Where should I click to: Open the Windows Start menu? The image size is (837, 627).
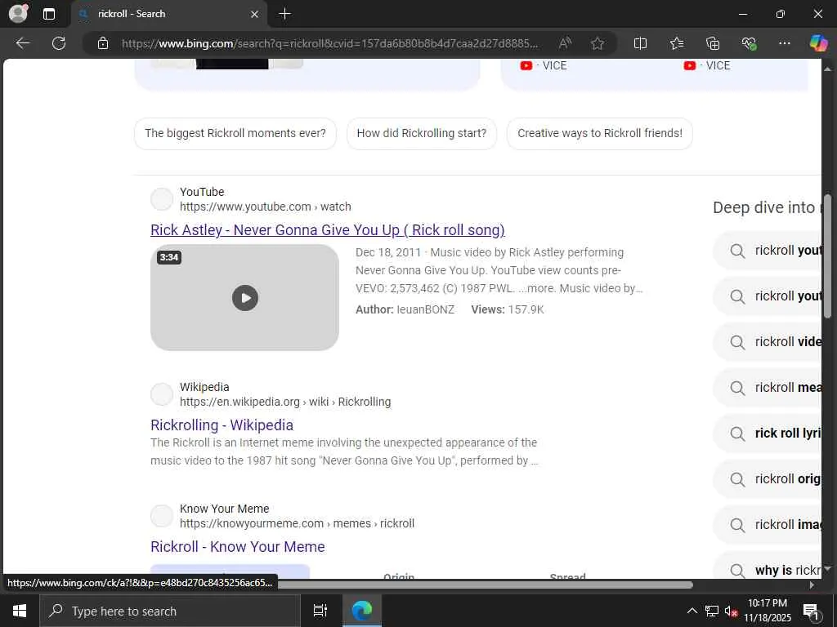coord(20,611)
